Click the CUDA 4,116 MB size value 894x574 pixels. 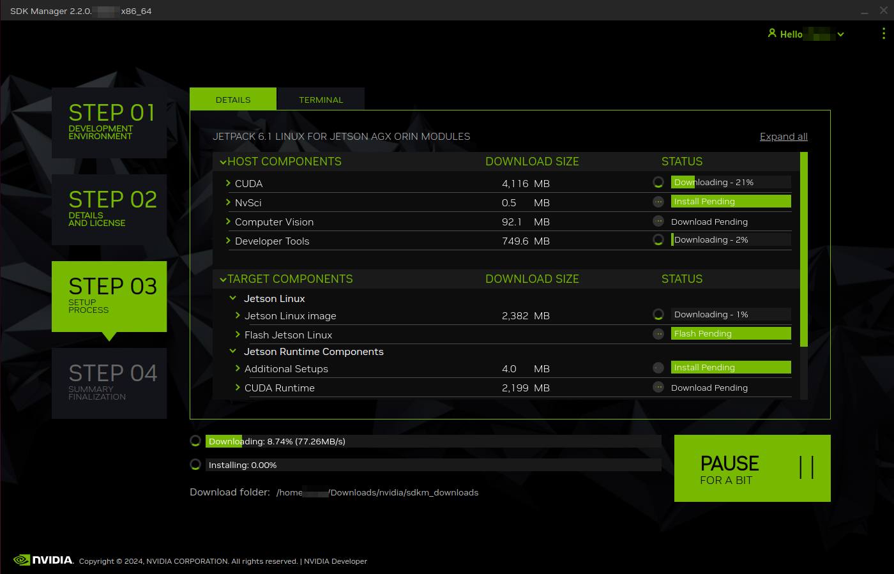pyautogui.click(x=526, y=183)
